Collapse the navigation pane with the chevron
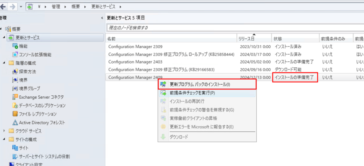Viewport: 364px width, 166px height. 102,18
